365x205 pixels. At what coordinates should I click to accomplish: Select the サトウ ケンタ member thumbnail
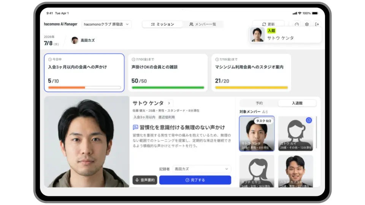[257, 134]
